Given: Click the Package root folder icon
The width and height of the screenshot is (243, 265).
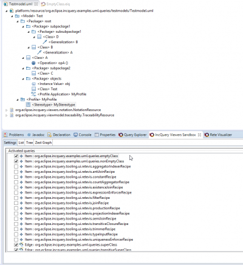Looking at the screenshot, I should click(x=22, y=21).
